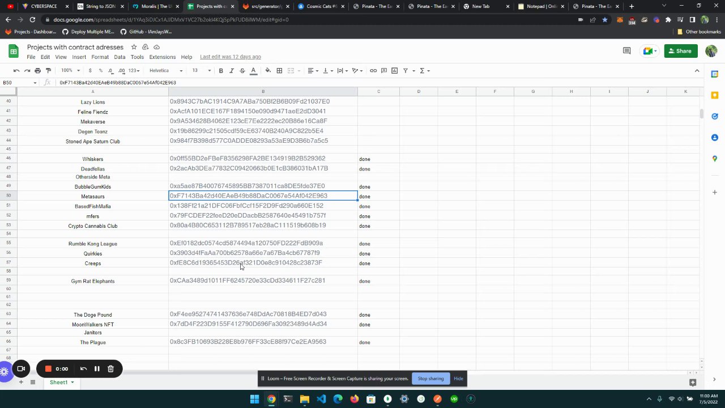Click the Undo icon in Sheets toolbar
725x408 pixels.
(16, 71)
